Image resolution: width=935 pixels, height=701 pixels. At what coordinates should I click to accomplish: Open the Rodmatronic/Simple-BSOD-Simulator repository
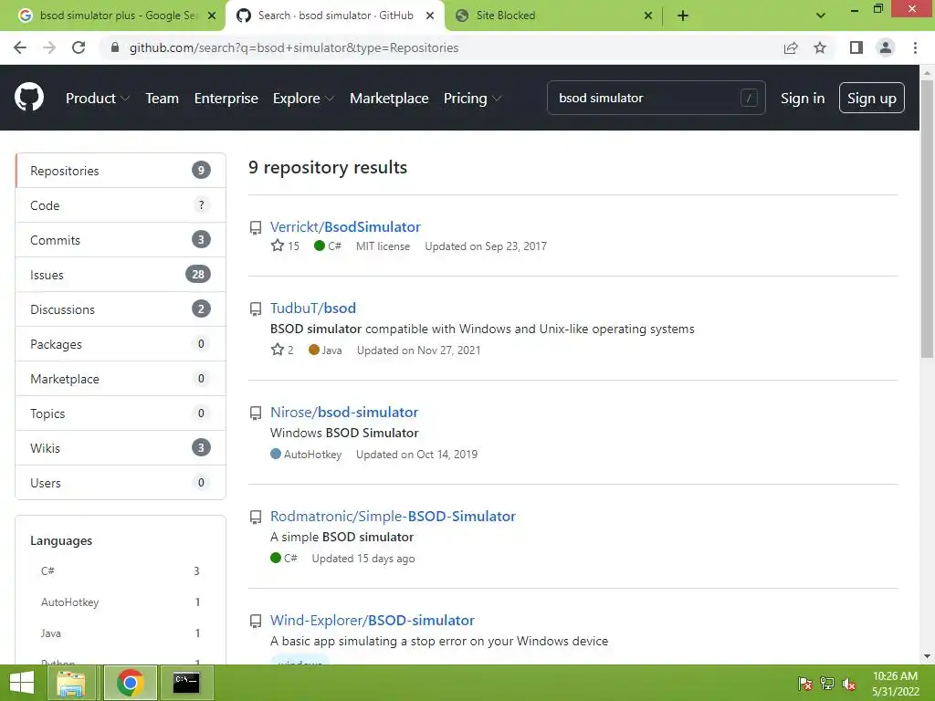(393, 517)
